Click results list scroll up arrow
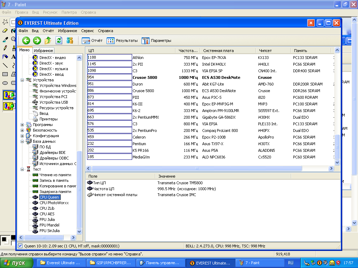 pyautogui.click(x=337, y=50)
